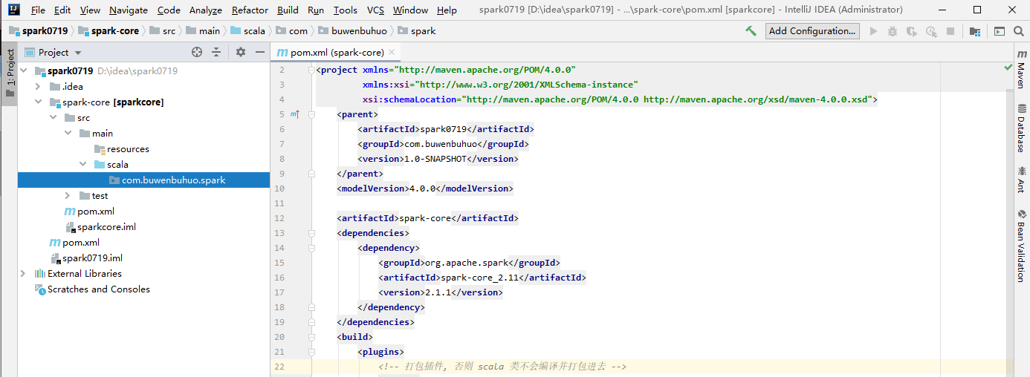Image resolution: width=1030 pixels, height=377 pixels.
Task: Click the green inspection checkmark indicator
Action: click(x=1008, y=68)
